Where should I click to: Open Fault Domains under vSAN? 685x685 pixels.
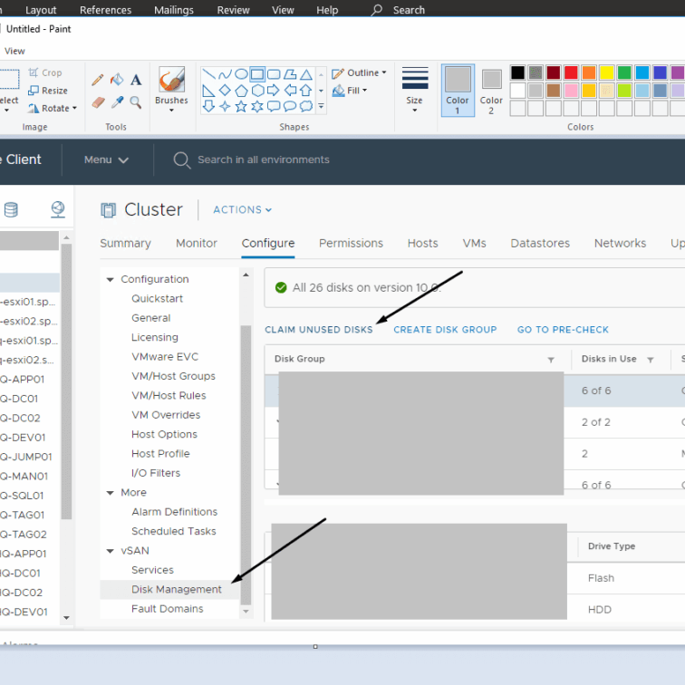pos(168,609)
